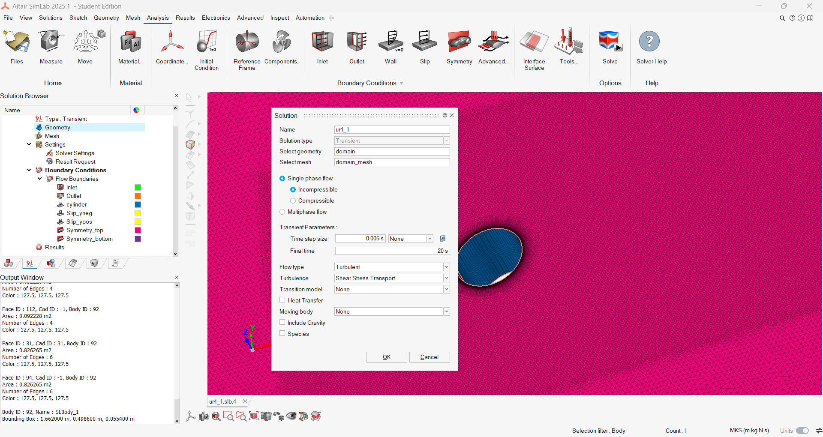
Task: Enable the Heat Transfer checkbox
Action: [282, 300]
